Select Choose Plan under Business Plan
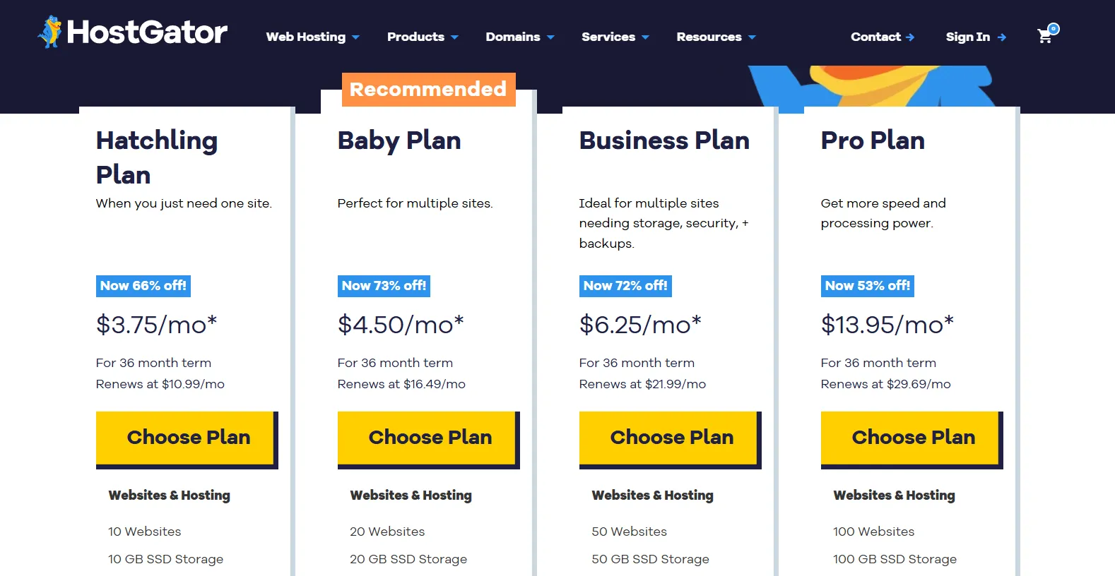Screen dimensions: 1115x576 click(x=670, y=437)
